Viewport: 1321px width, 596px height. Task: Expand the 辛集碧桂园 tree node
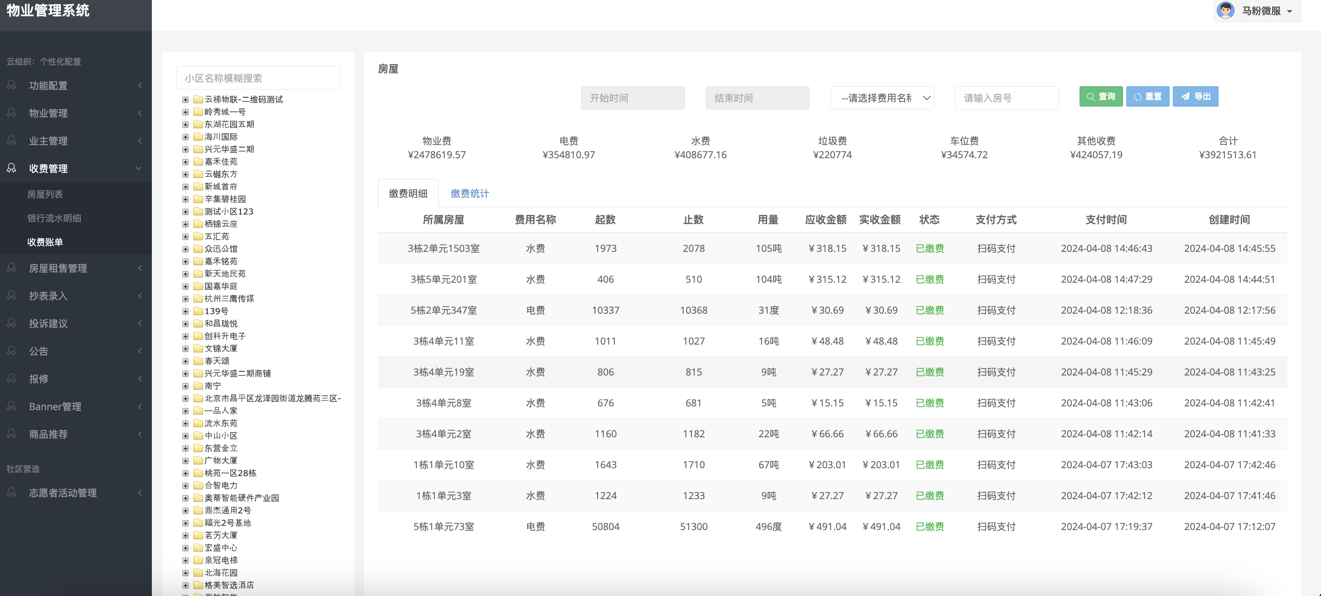pyautogui.click(x=185, y=199)
